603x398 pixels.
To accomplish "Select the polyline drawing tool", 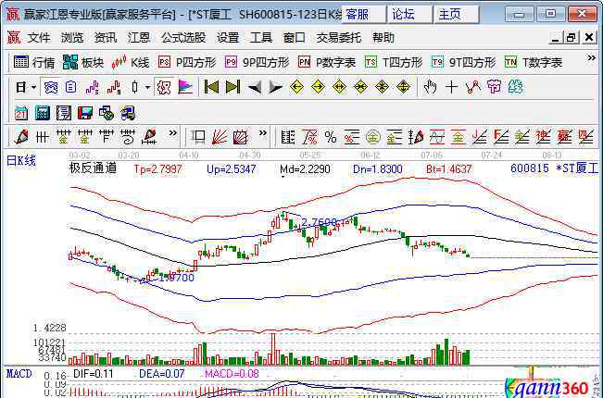I will pyautogui.click(x=473, y=88).
